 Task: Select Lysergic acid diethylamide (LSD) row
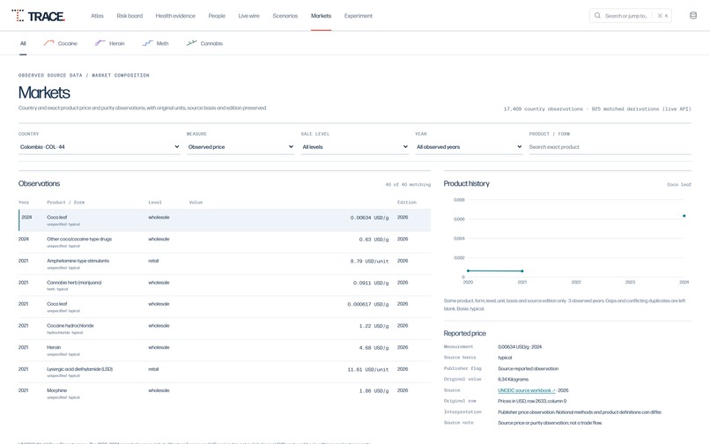point(225,372)
